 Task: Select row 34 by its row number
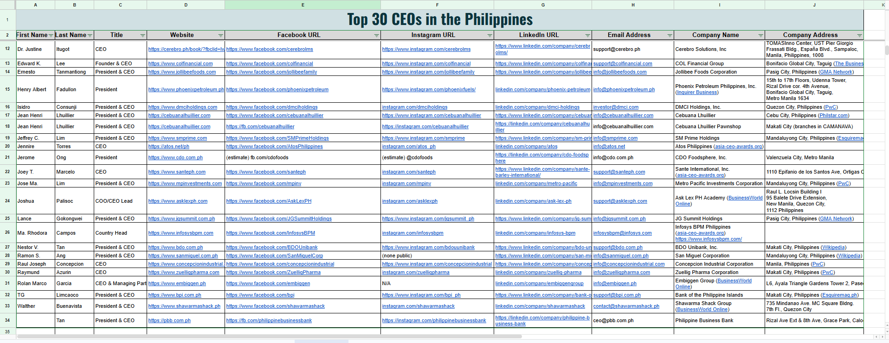(7, 320)
